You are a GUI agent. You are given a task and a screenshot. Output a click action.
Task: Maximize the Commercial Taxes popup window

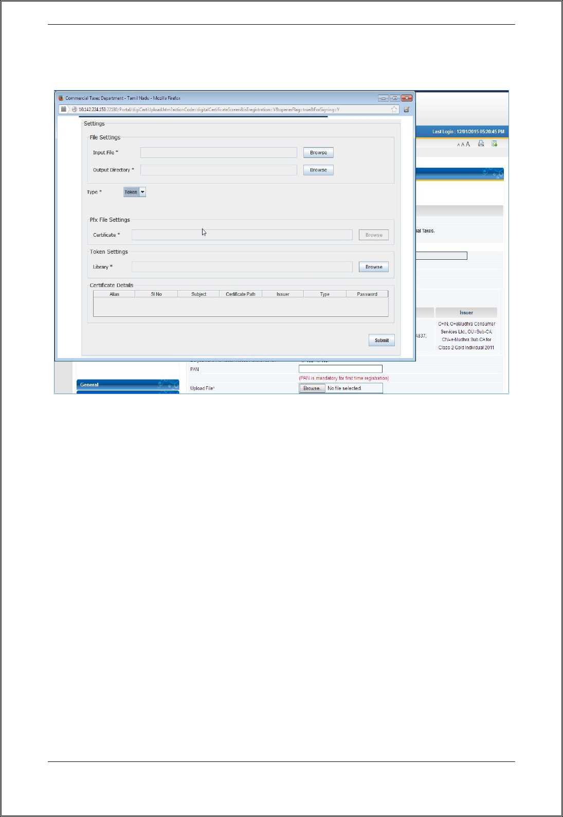click(x=395, y=98)
